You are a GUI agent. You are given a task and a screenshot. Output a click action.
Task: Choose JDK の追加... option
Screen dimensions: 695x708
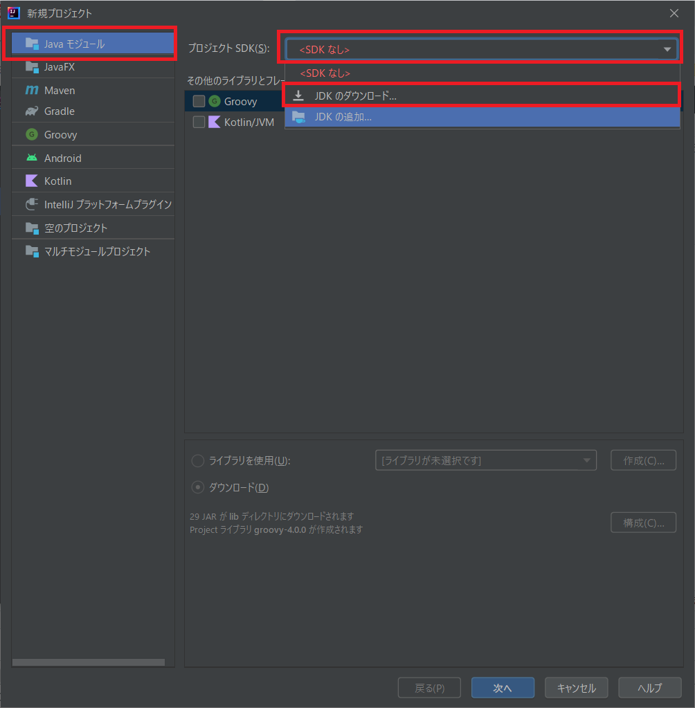coord(482,117)
